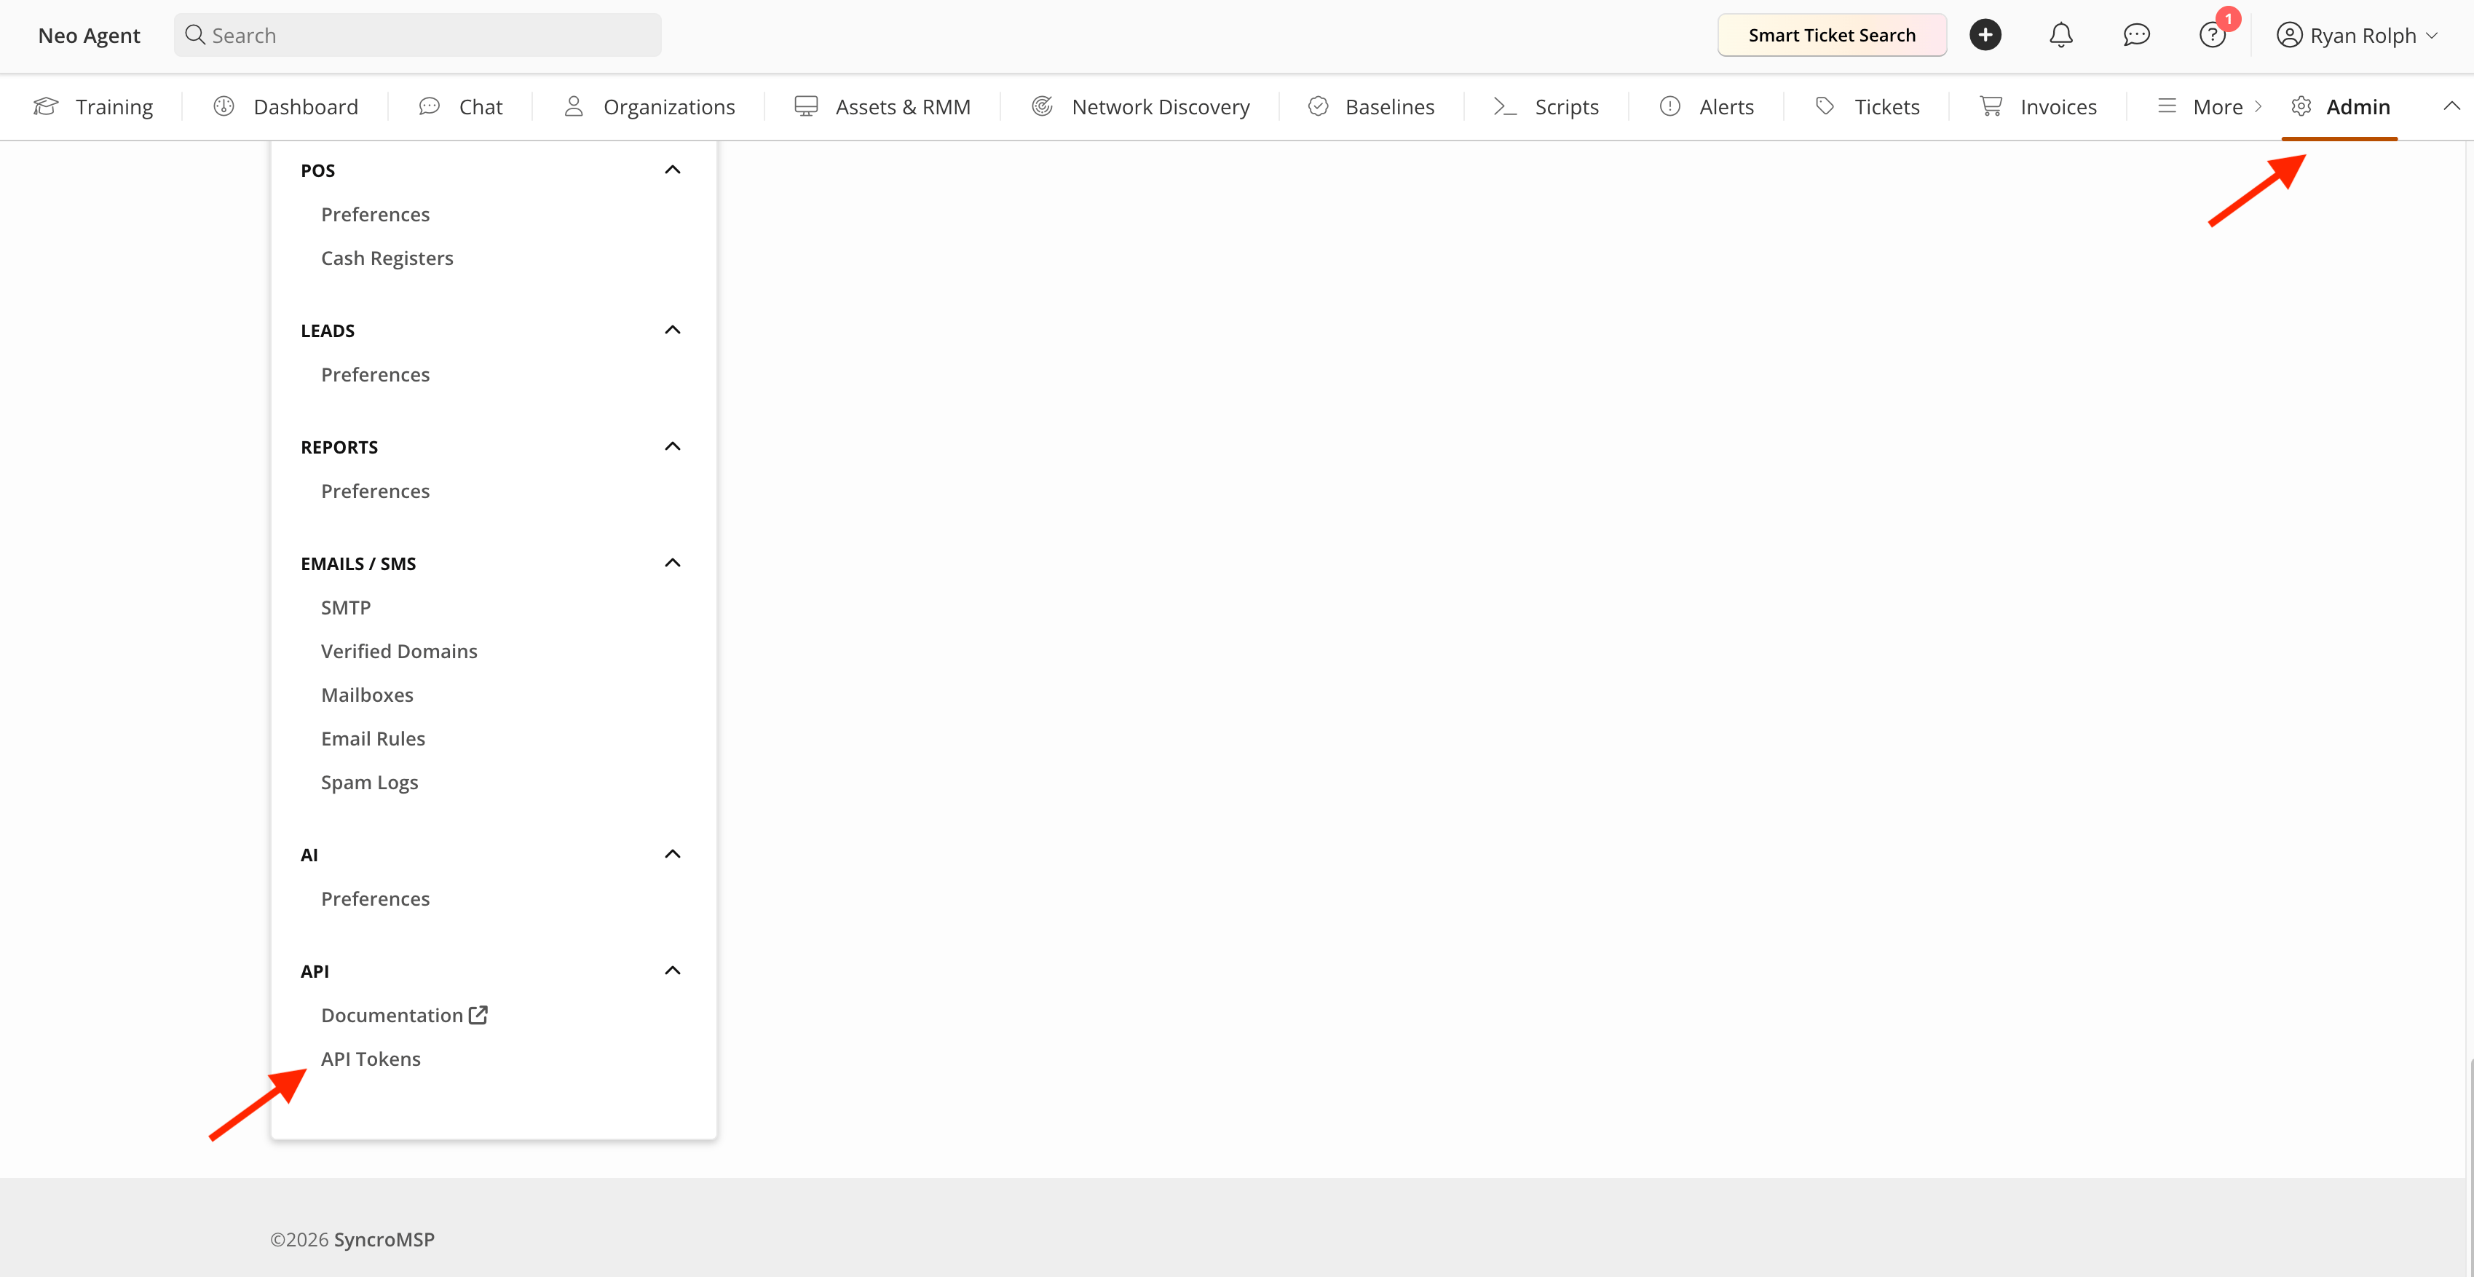Switch to the Organizations tab
This screenshot has height=1277, width=2474.
(649, 106)
